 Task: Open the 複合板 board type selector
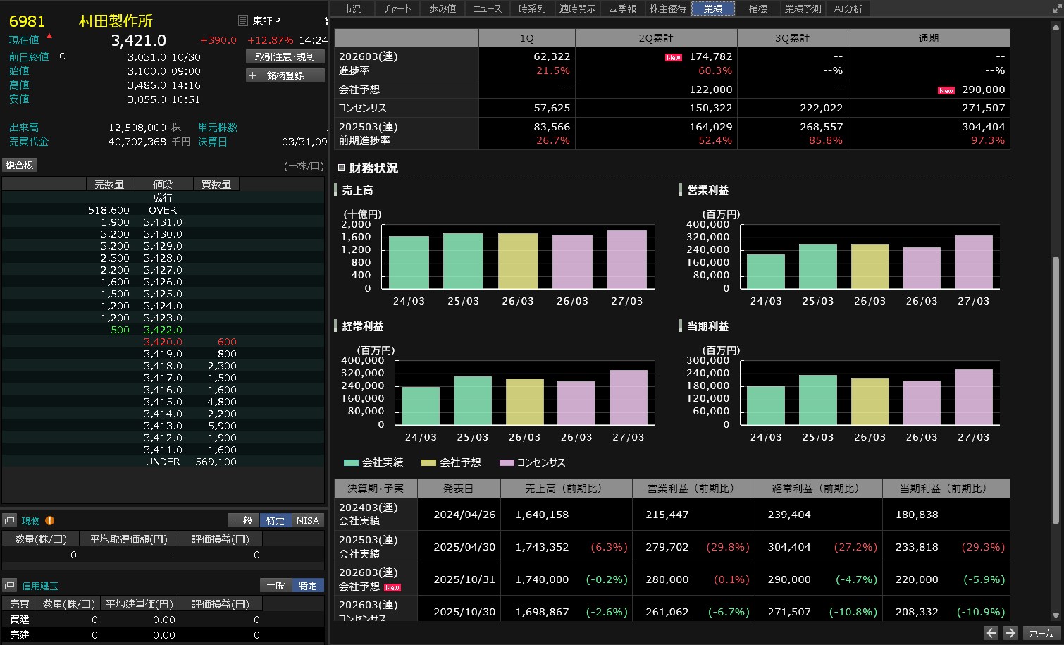(x=20, y=165)
